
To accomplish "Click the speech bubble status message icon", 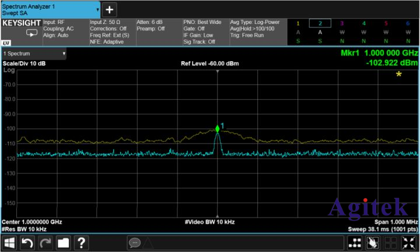I will 135,242.
